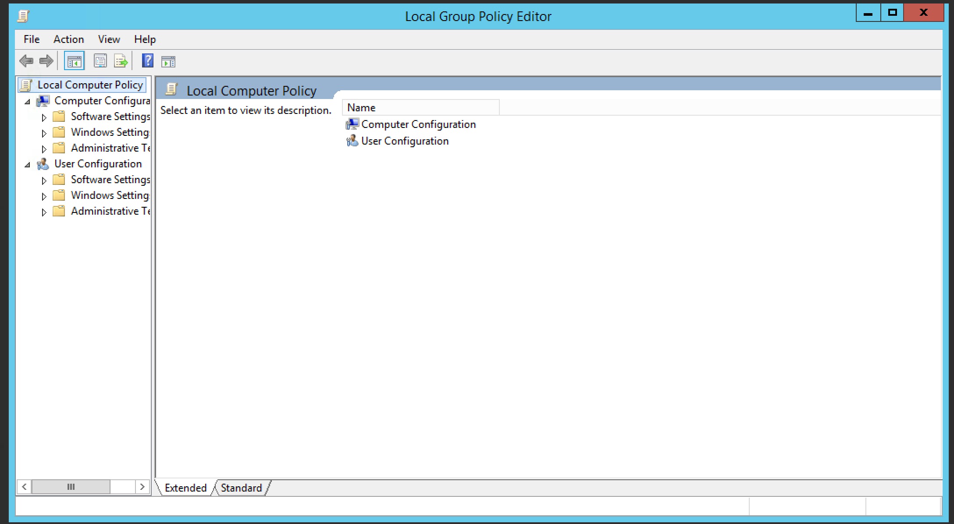Screen dimensions: 954x524
Task: Expand Software Settings under Computer Configuration
Action: [x=44, y=117]
